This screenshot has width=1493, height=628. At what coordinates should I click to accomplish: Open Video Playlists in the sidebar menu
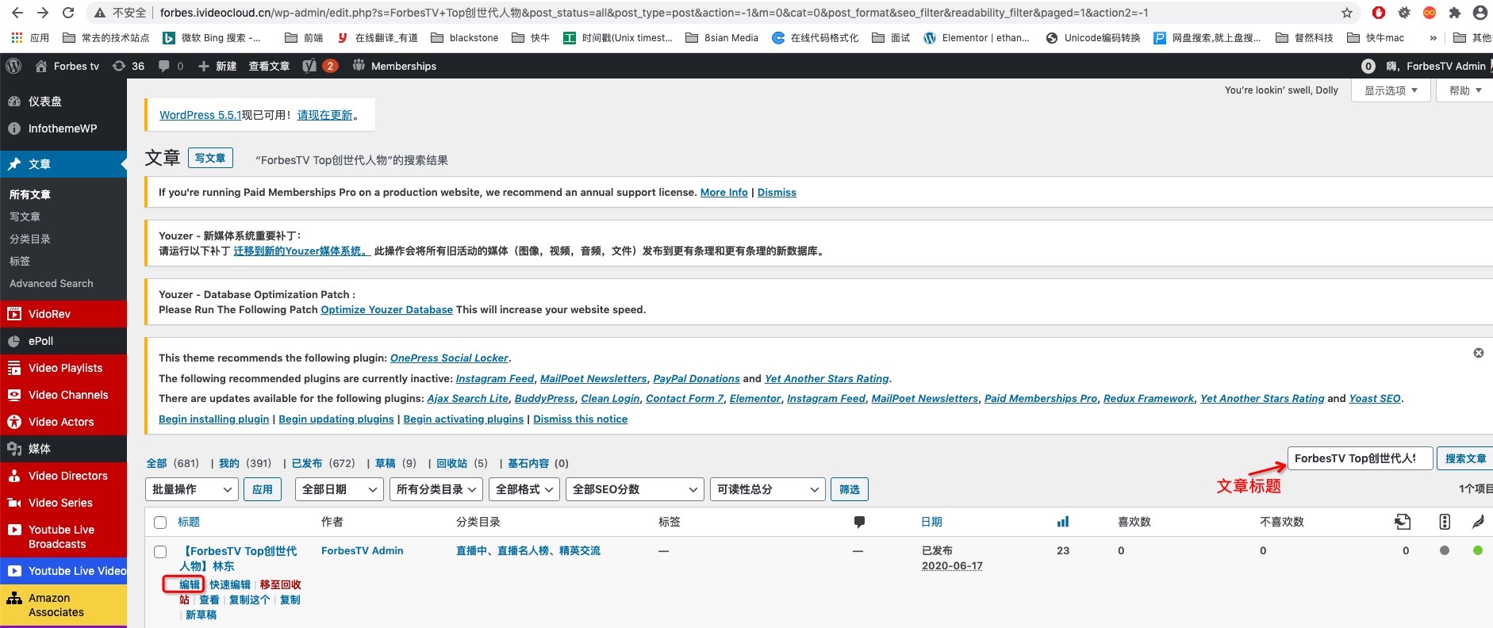point(65,368)
